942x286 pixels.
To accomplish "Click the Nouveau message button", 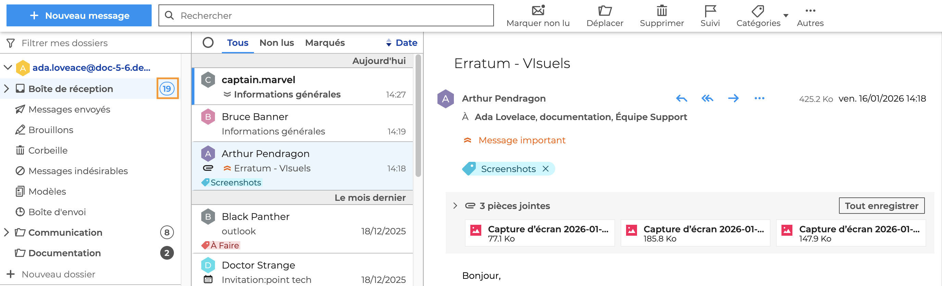I will coord(79,16).
